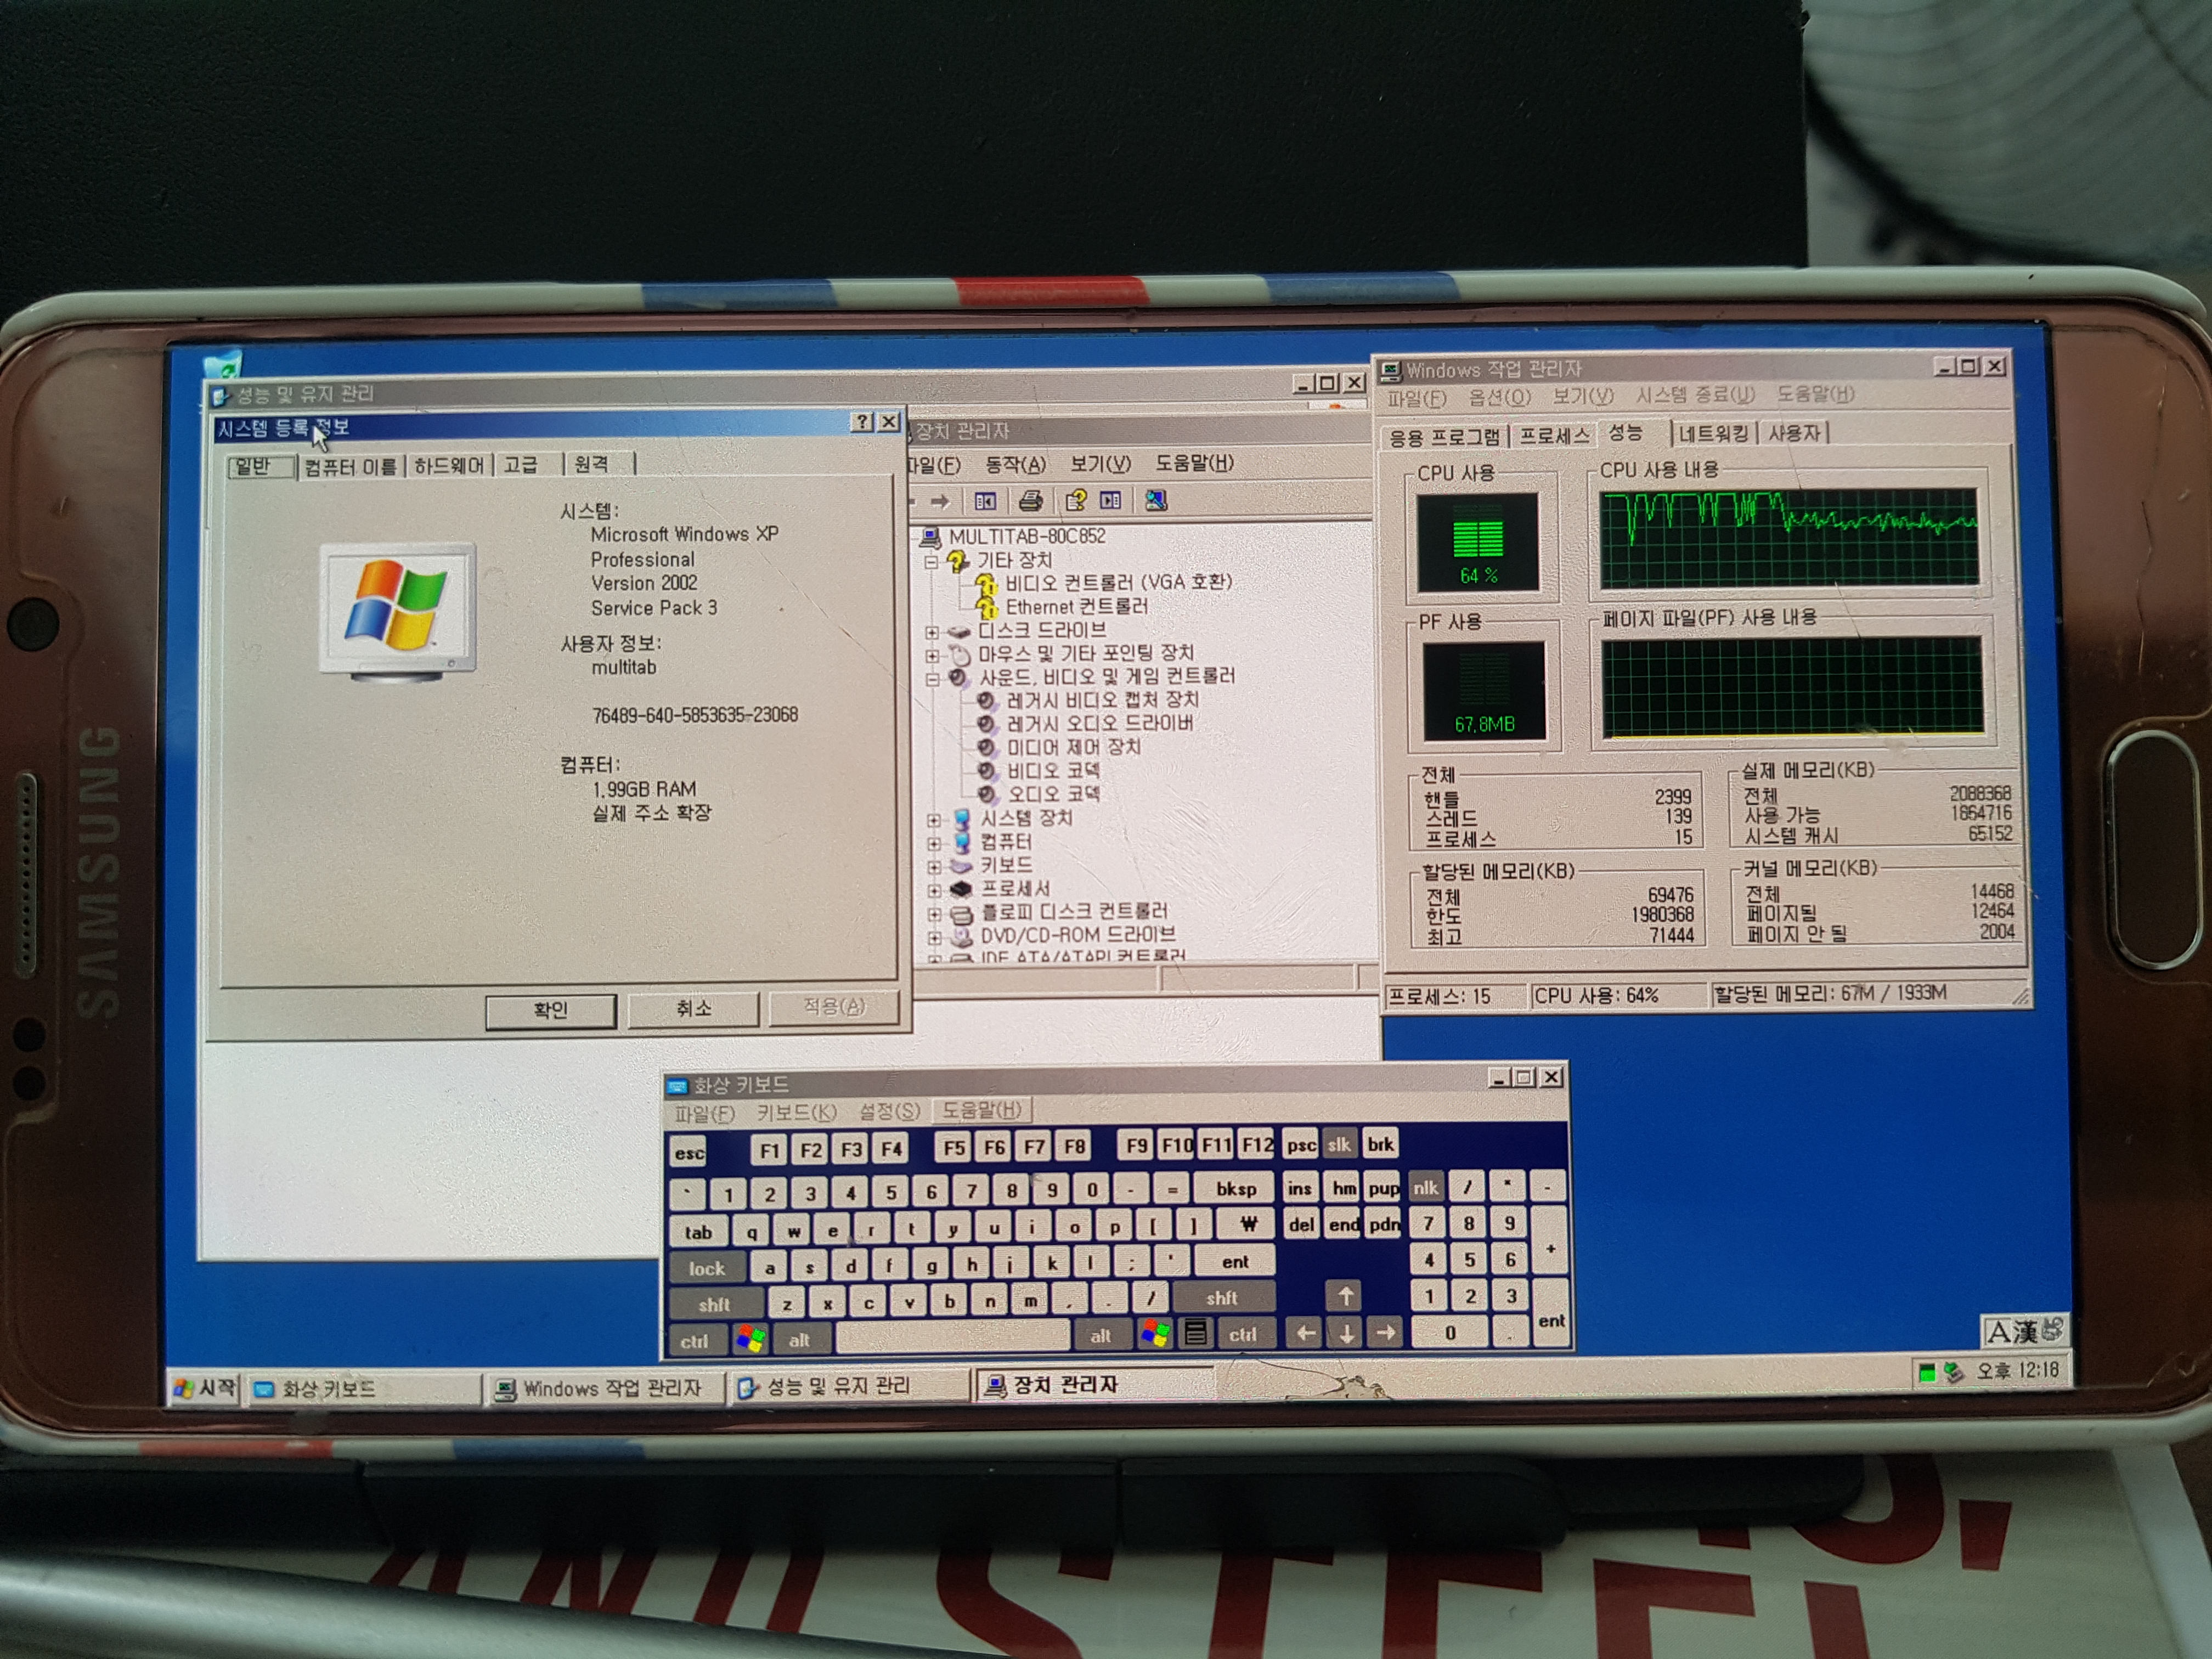Click the properties icon with question mark
The image size is (2212, 1659).
coord(1076,501)
